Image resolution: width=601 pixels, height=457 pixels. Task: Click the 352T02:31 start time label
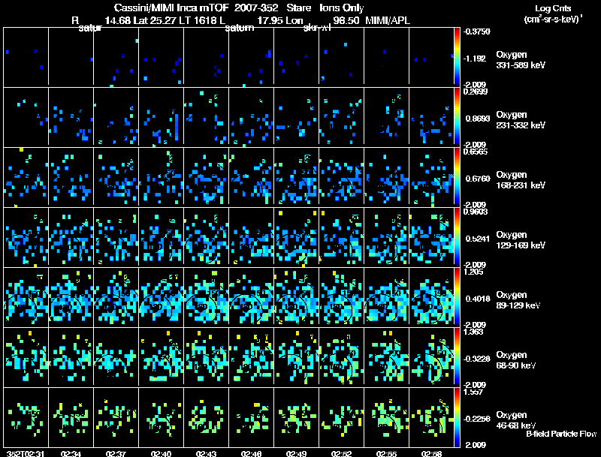click(x=21, y=453)
